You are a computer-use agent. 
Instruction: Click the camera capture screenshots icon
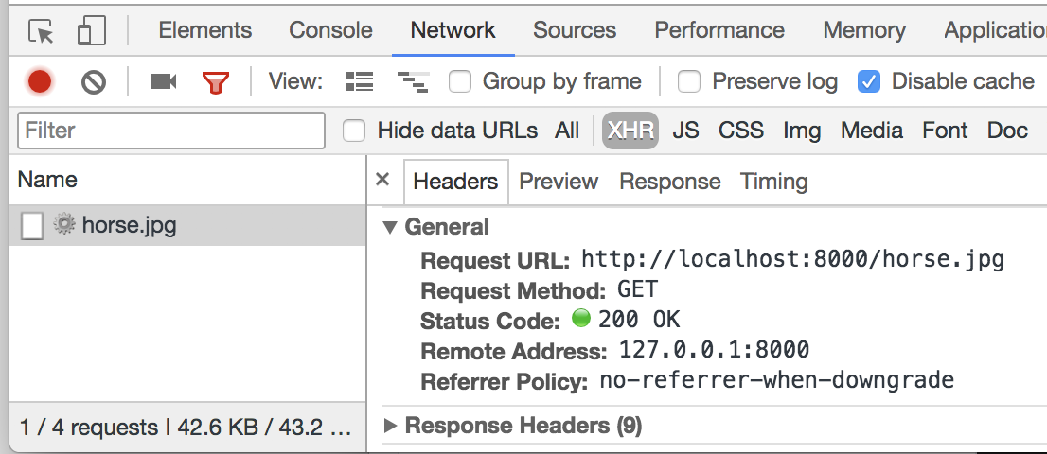pos(164,82)
